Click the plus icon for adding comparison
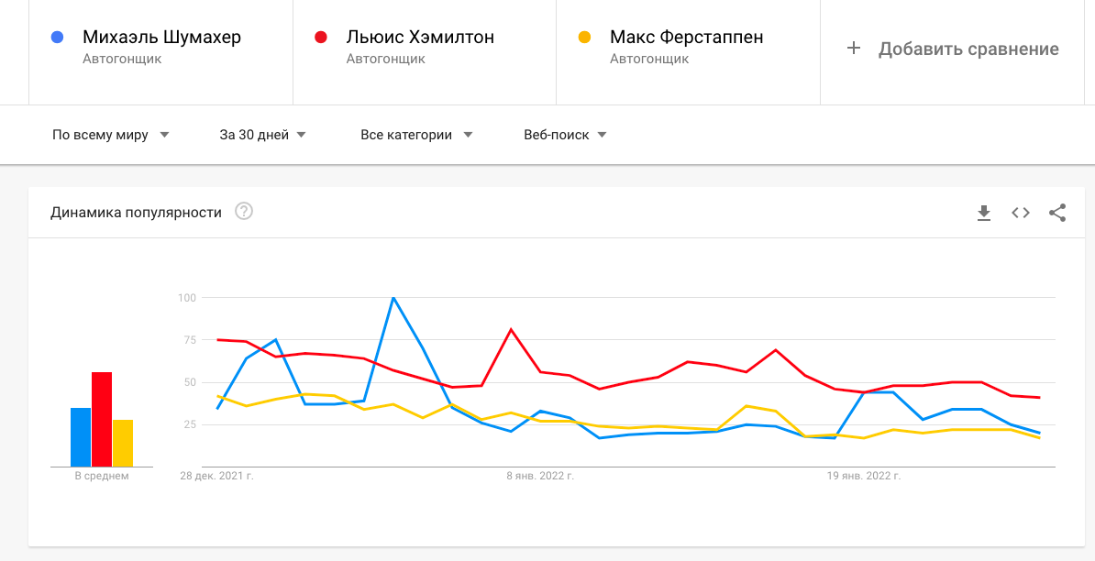Image resolution: width=1095 pixels, height=561 pixels. (x=853, y=49)
